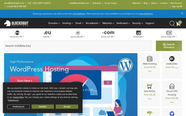Expand the Websites menu

(108, 23)
